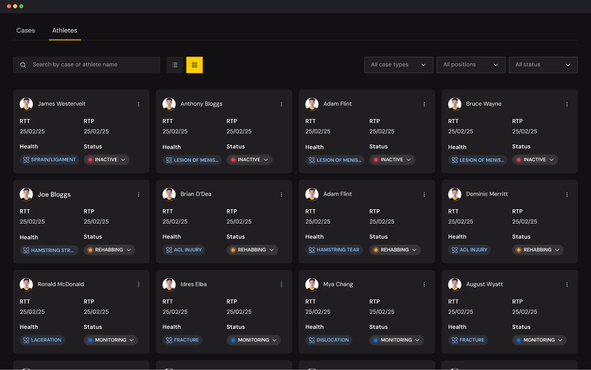The image size is (591, 370).
Task: Open James Westervelt's card options menu
Action: coord(139,104)
